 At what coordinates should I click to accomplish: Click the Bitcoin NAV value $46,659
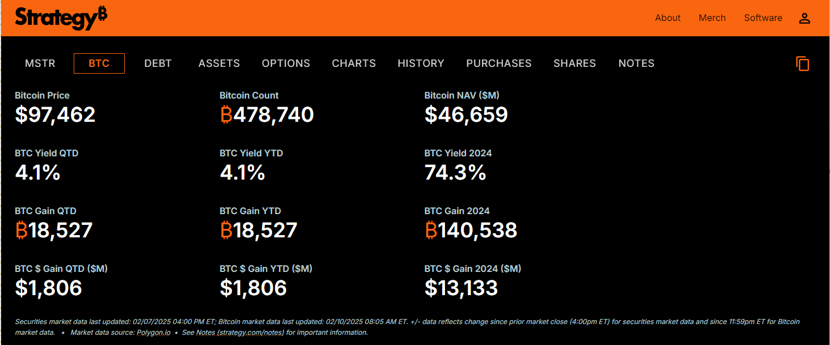466,115
